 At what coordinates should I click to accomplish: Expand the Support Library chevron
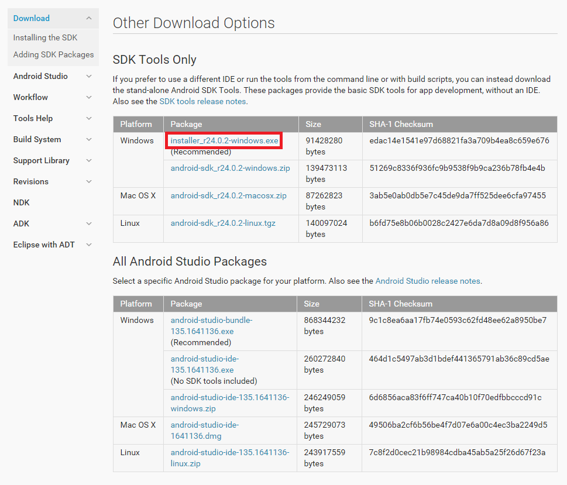89,160
